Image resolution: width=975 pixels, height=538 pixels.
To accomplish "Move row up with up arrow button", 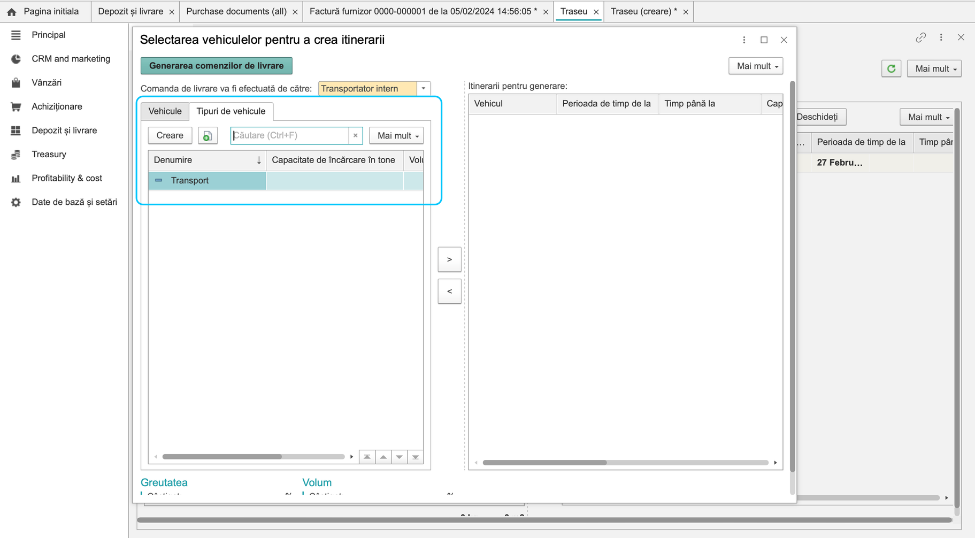I will (383, 457).
